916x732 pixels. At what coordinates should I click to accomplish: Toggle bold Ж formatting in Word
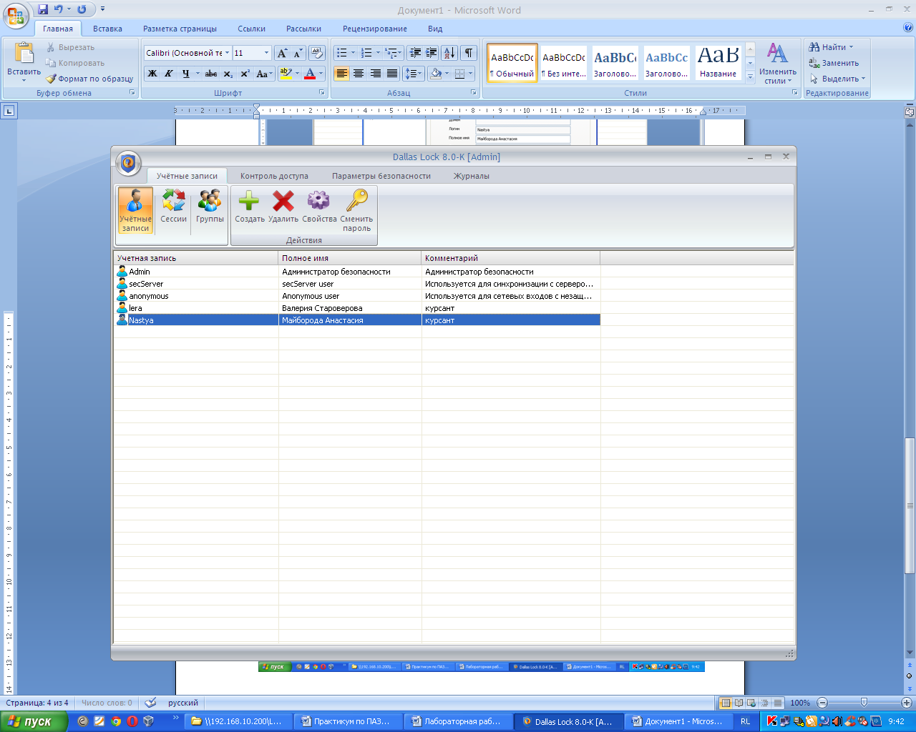152,74
